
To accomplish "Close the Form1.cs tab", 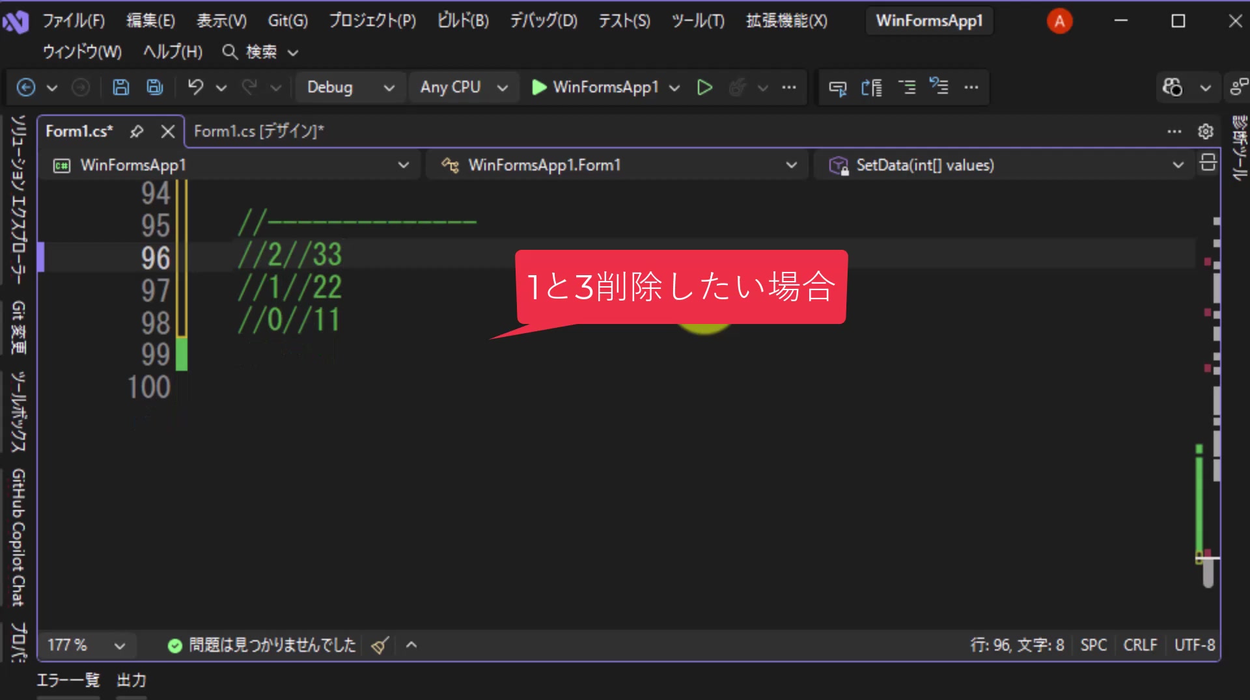I will point(168,131).
